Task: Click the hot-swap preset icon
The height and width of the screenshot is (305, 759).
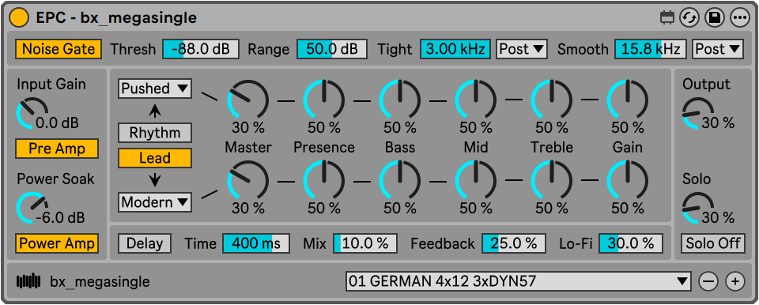Action: pyautogui.click(x=689, y=18)
